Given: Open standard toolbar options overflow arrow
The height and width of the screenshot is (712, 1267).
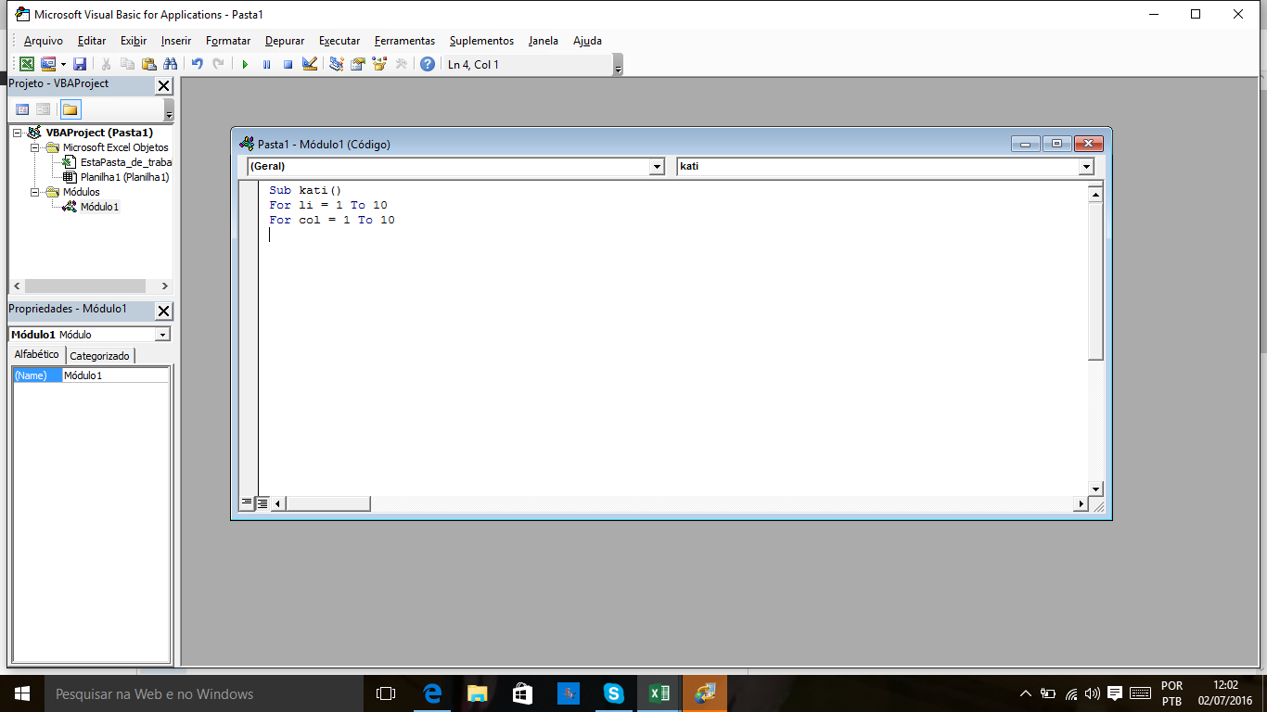Looking at the screenshot, I should (x=619, y=65).
